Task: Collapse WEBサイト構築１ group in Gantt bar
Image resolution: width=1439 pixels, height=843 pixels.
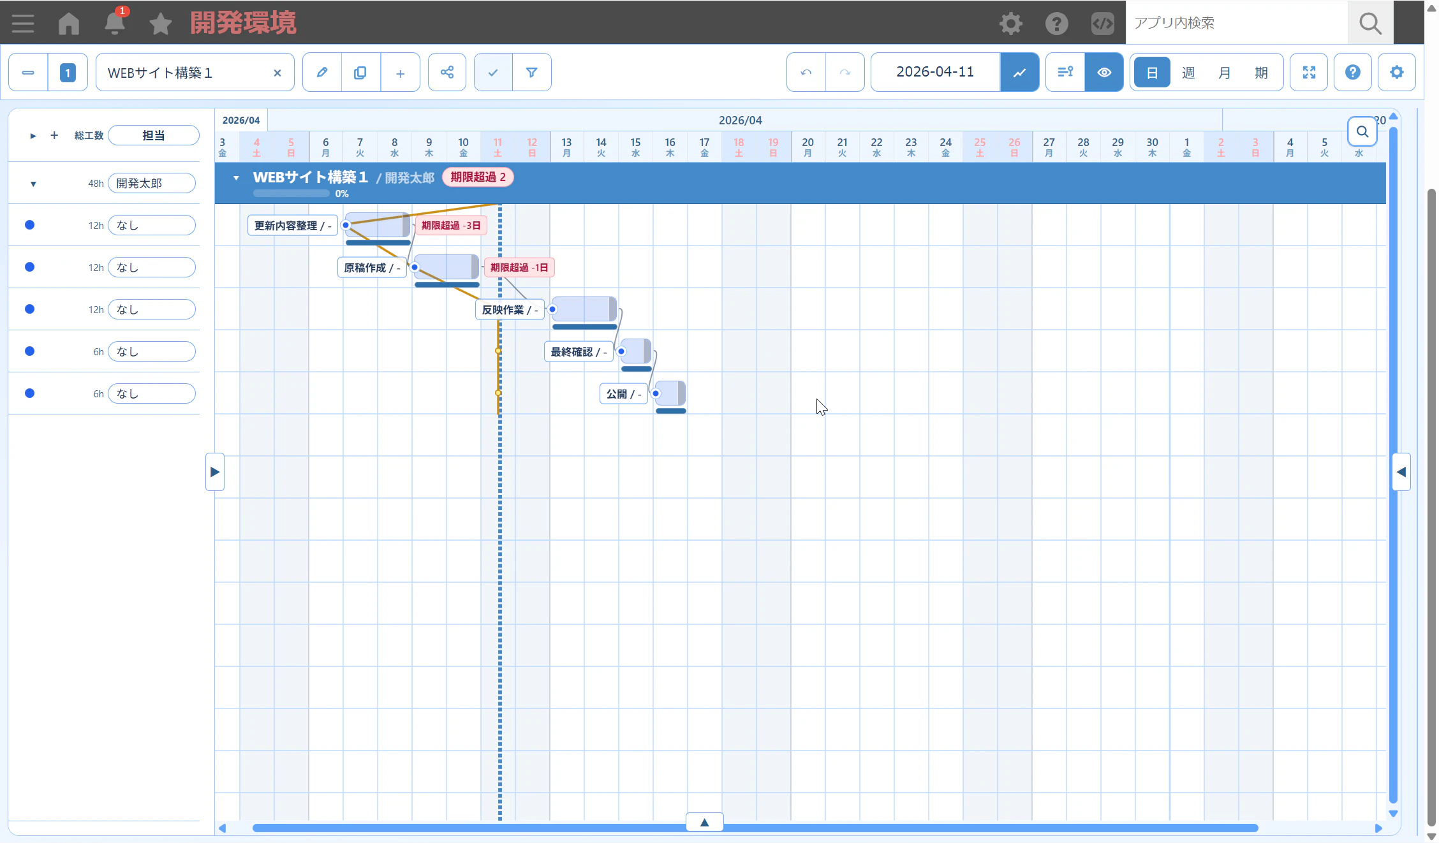Action: coord(236,178)
